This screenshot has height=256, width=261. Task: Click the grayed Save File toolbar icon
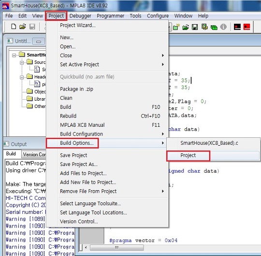pos(32,27)
